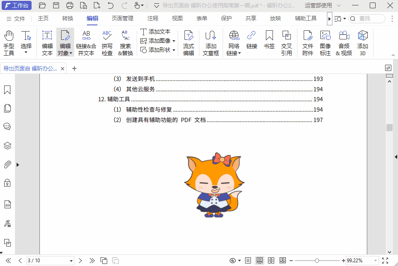Image resolution: width=398 pixels, height=266 pixels.
Task: Click the 工作台 button
Action: click(x=17, y=5)
